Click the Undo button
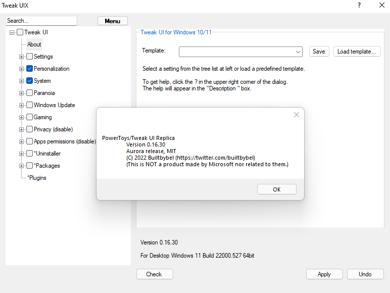390x293 pixels. pyautogui.click(x=365, y=274)
